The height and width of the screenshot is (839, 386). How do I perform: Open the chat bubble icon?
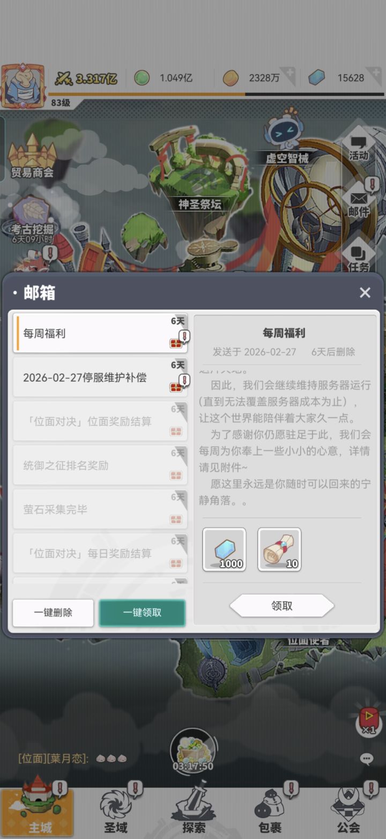[366, 758]
